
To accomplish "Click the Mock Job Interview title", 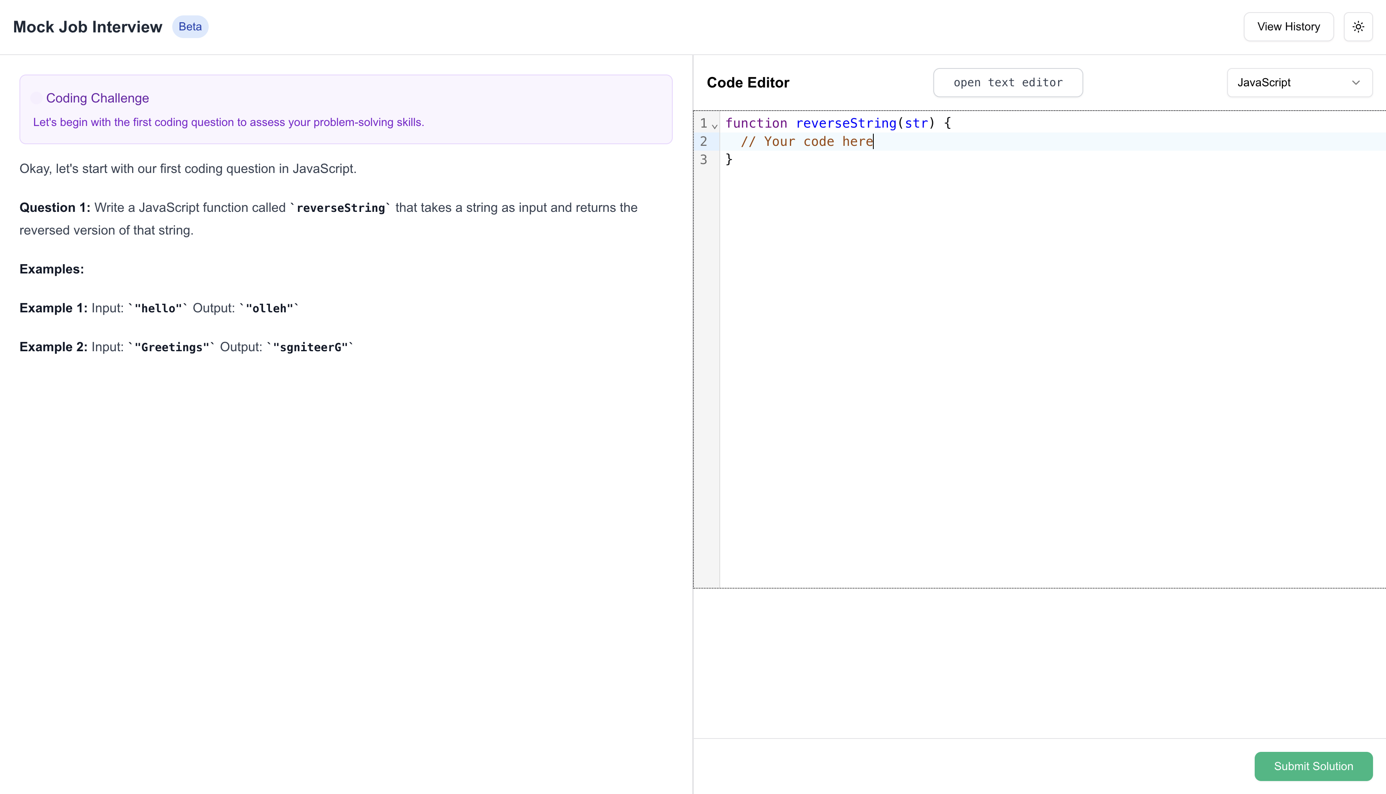I will tap(87, 27).
